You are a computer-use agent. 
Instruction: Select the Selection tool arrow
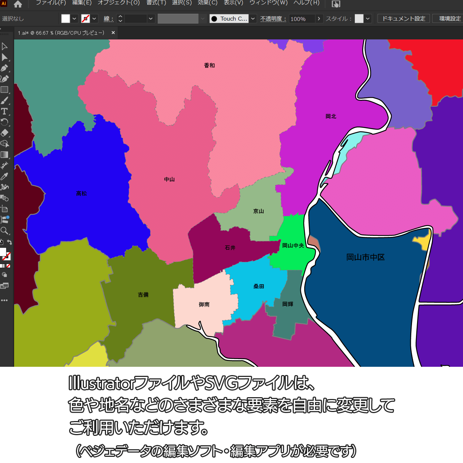point(5,46)
